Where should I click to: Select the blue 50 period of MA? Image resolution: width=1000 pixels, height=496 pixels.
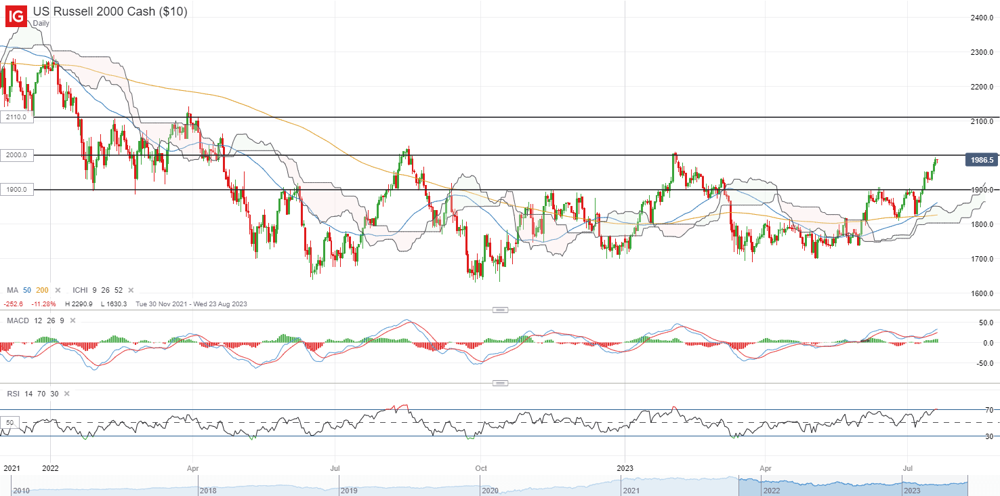(27, 290)
